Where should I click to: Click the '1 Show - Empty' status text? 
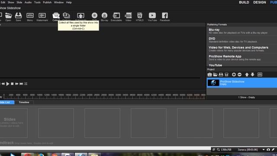click(x=246, y=97)
